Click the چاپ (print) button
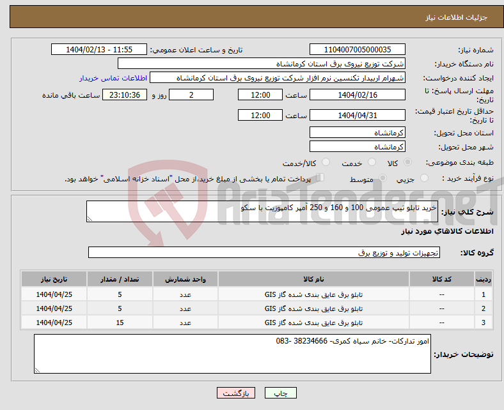This screenshot has height=410, width=504. pyautogui.click(x=285, y=394)
